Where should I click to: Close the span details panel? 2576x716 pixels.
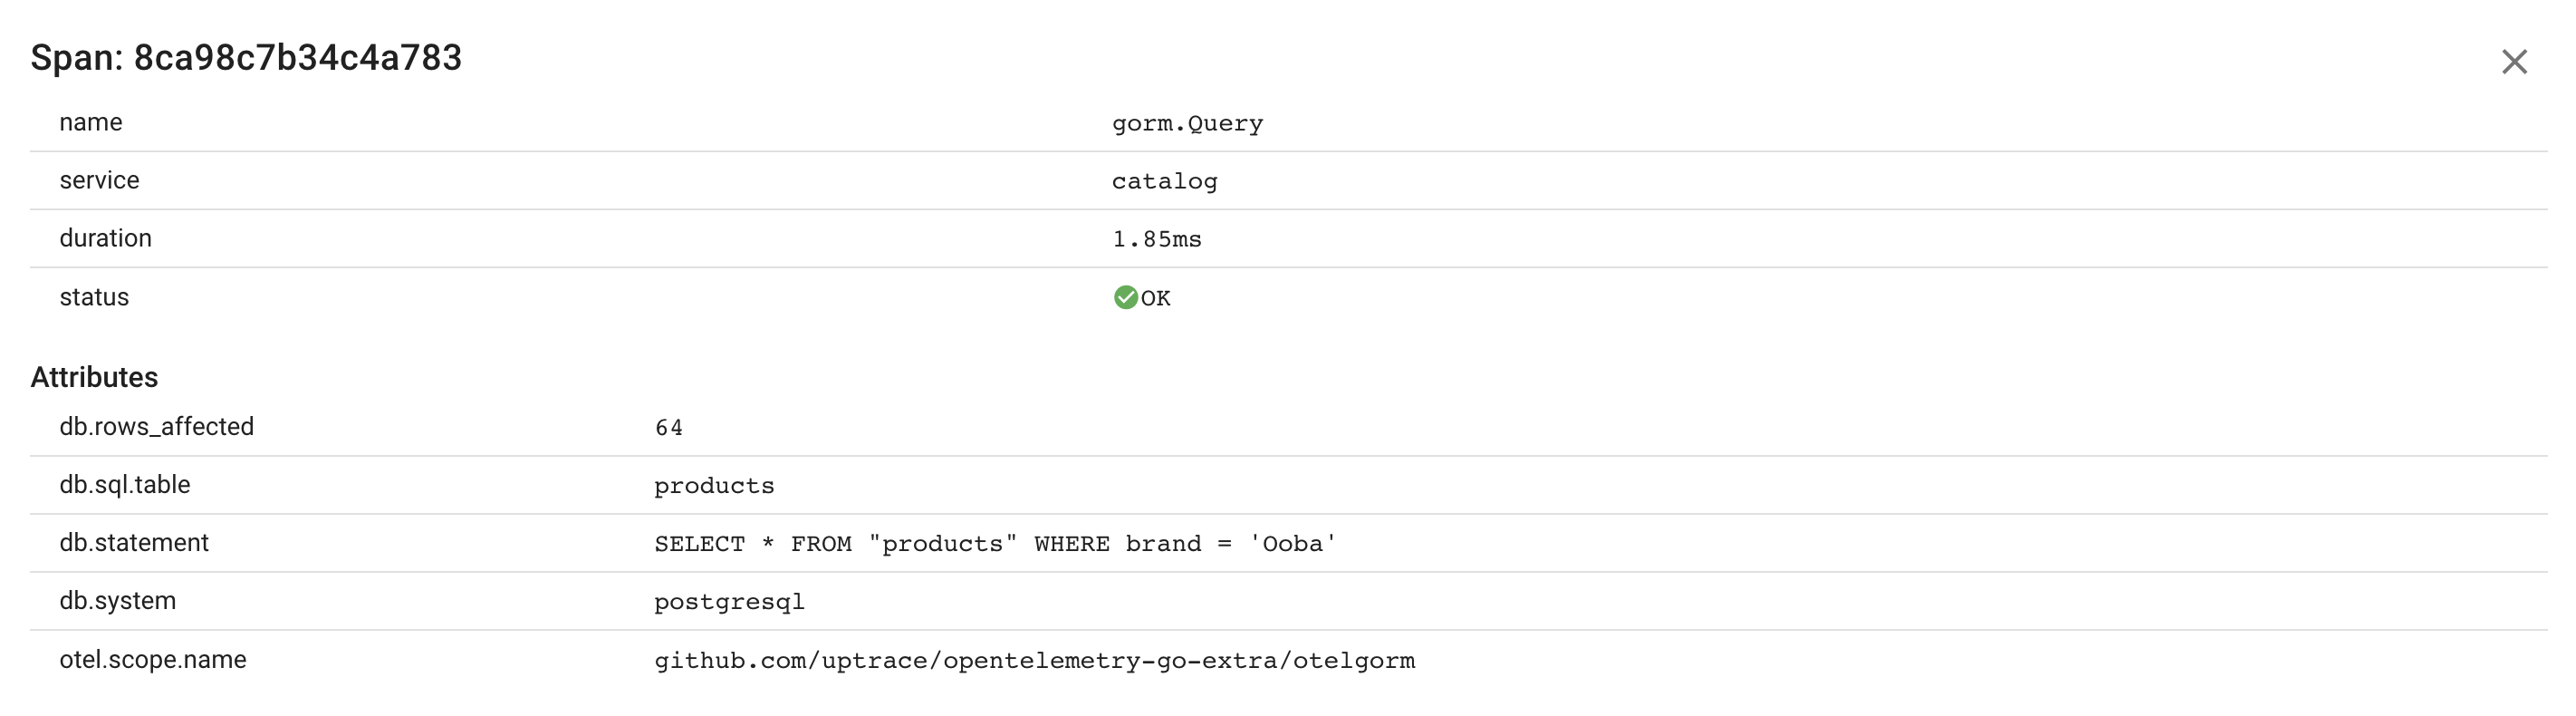[2514, 62]
